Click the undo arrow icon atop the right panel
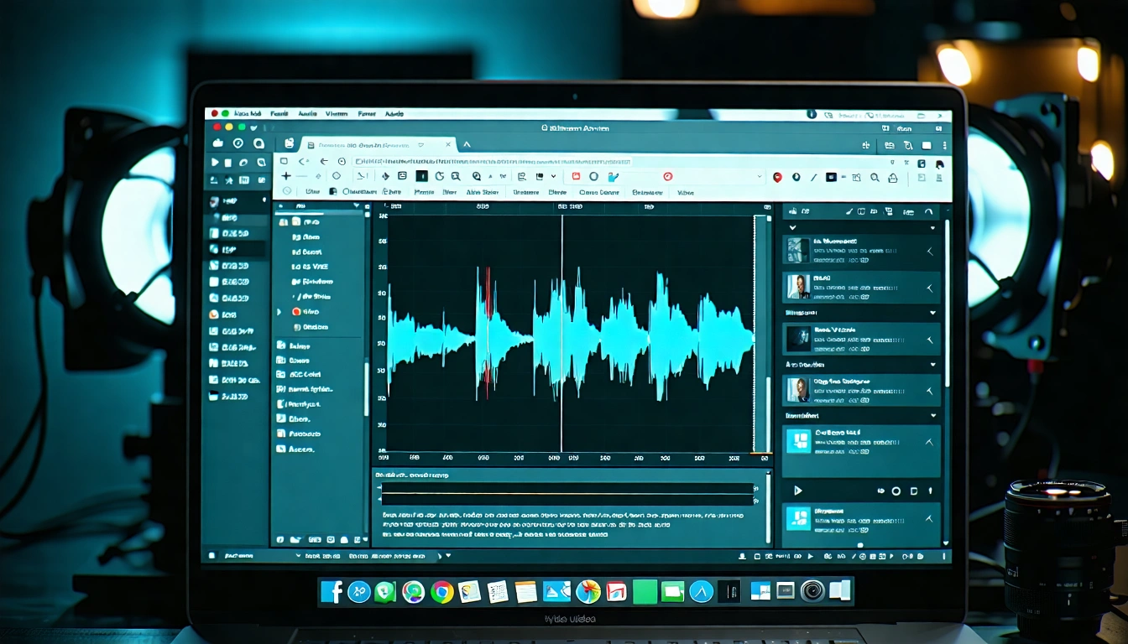Image resolution: width=1128 pixels, height=644 pixels. pyautogui.click(x=929, y=211)
